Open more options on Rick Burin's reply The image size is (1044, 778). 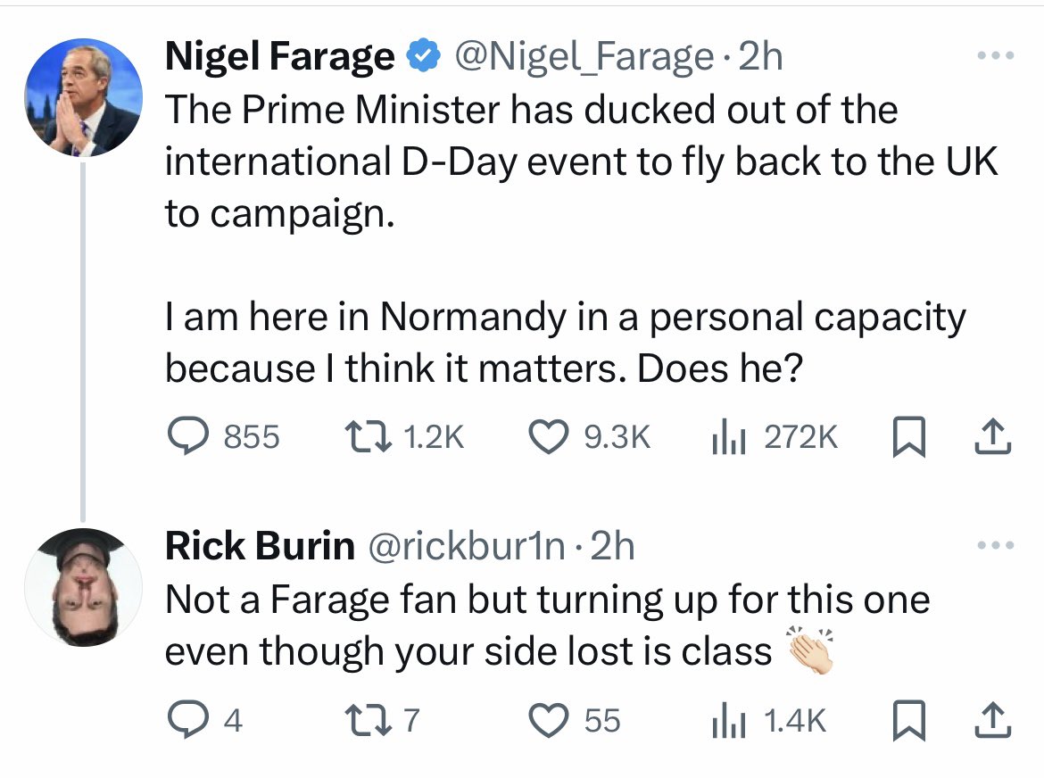pyautogui.click(x=996, y=545)
